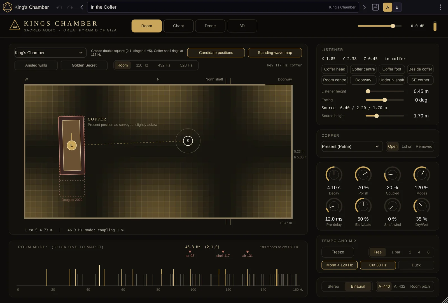Adjust the Dry/Wet knob

[422, 206]
